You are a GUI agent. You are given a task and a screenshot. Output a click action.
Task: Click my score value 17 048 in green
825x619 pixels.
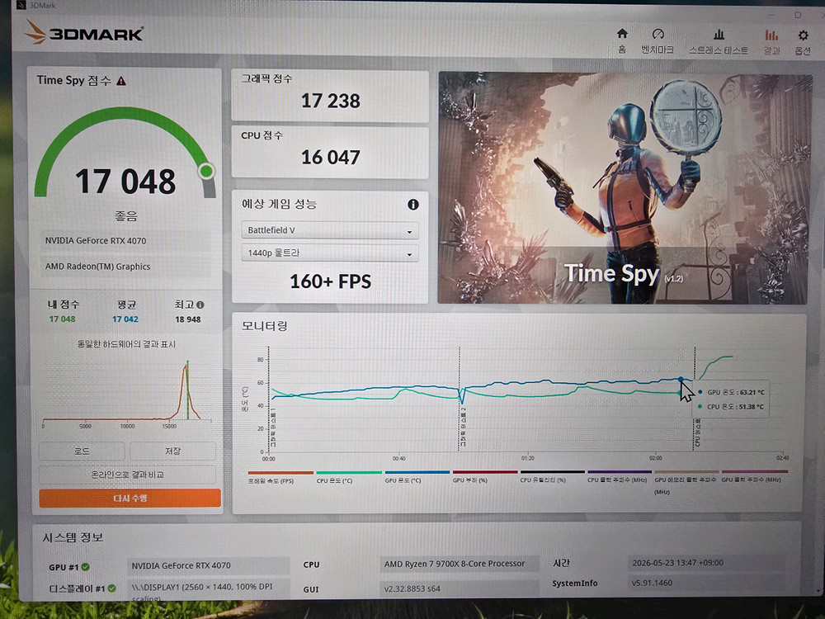(62, 319)
